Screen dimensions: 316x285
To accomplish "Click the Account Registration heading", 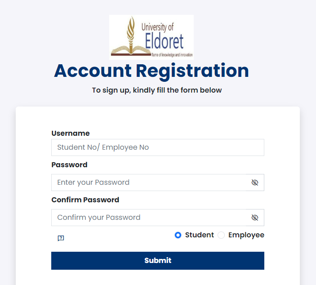I will click(x=151, y=71).
